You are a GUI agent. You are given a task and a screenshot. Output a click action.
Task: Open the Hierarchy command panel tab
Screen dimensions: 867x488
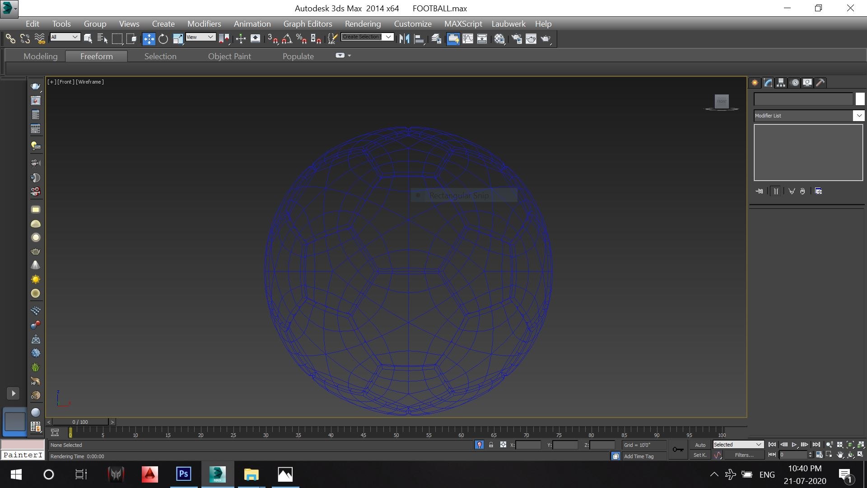[x=781, y=83]
